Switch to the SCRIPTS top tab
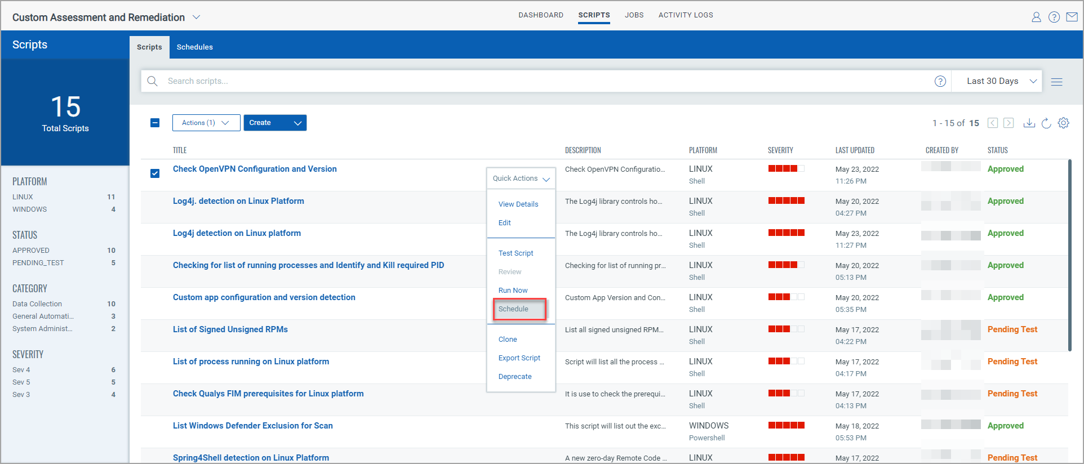The height and width of the screenshot is (464, 1084). (x=594, y=15)
